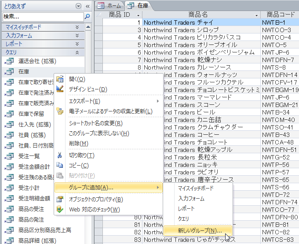Screen dimensions: 299x244
Task: Click the greyed-out paste clipboard icon
Action: pos(60,175)
